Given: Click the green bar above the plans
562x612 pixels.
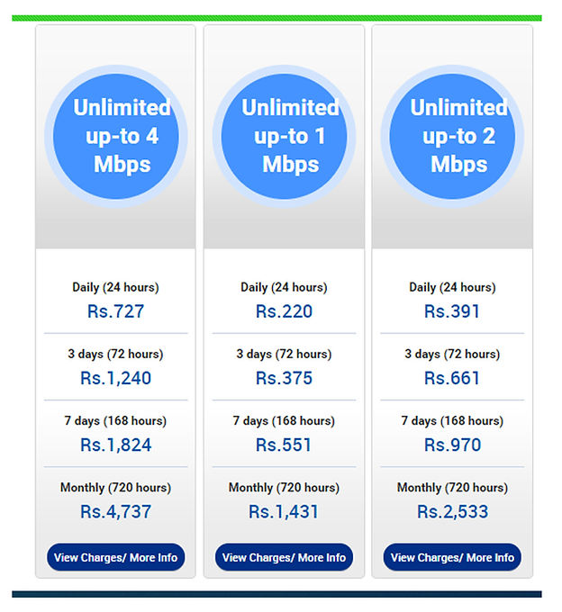Looking at the screenshot, I should tap(276, 17).
